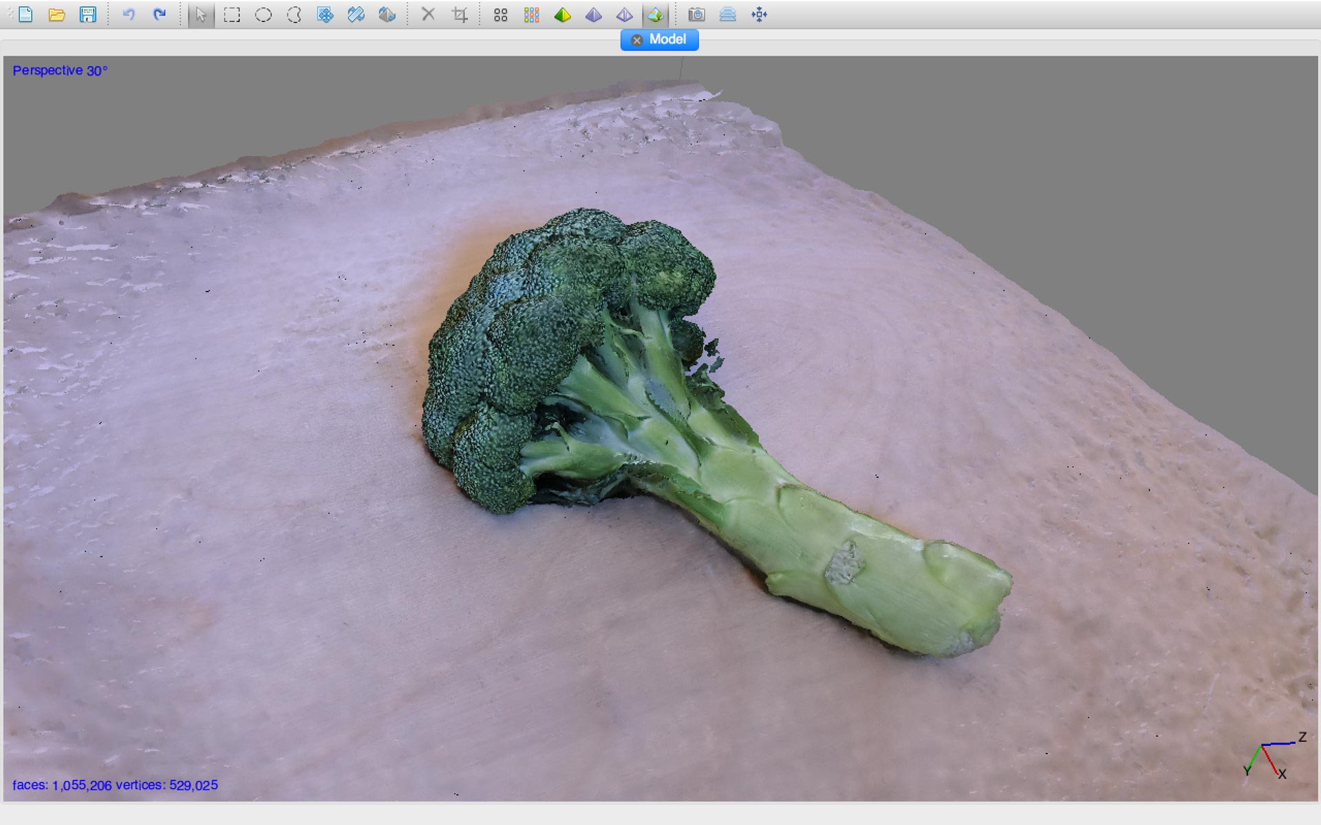Choose the Circle Selection tool

[x=263, y=14]
